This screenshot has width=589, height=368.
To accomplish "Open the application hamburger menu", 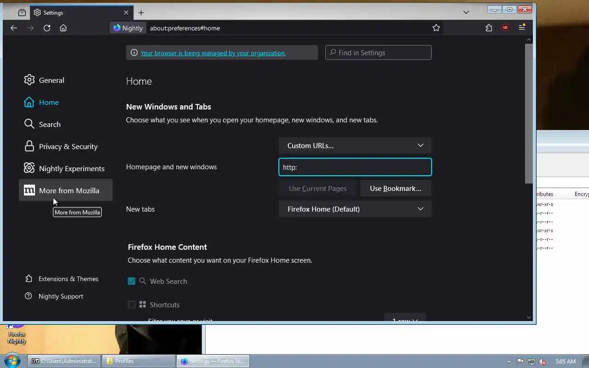I will tap(522, 28).
